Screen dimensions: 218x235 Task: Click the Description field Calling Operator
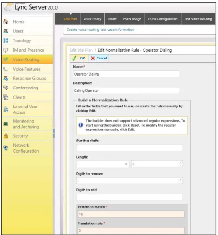click(x=127, y=90)
